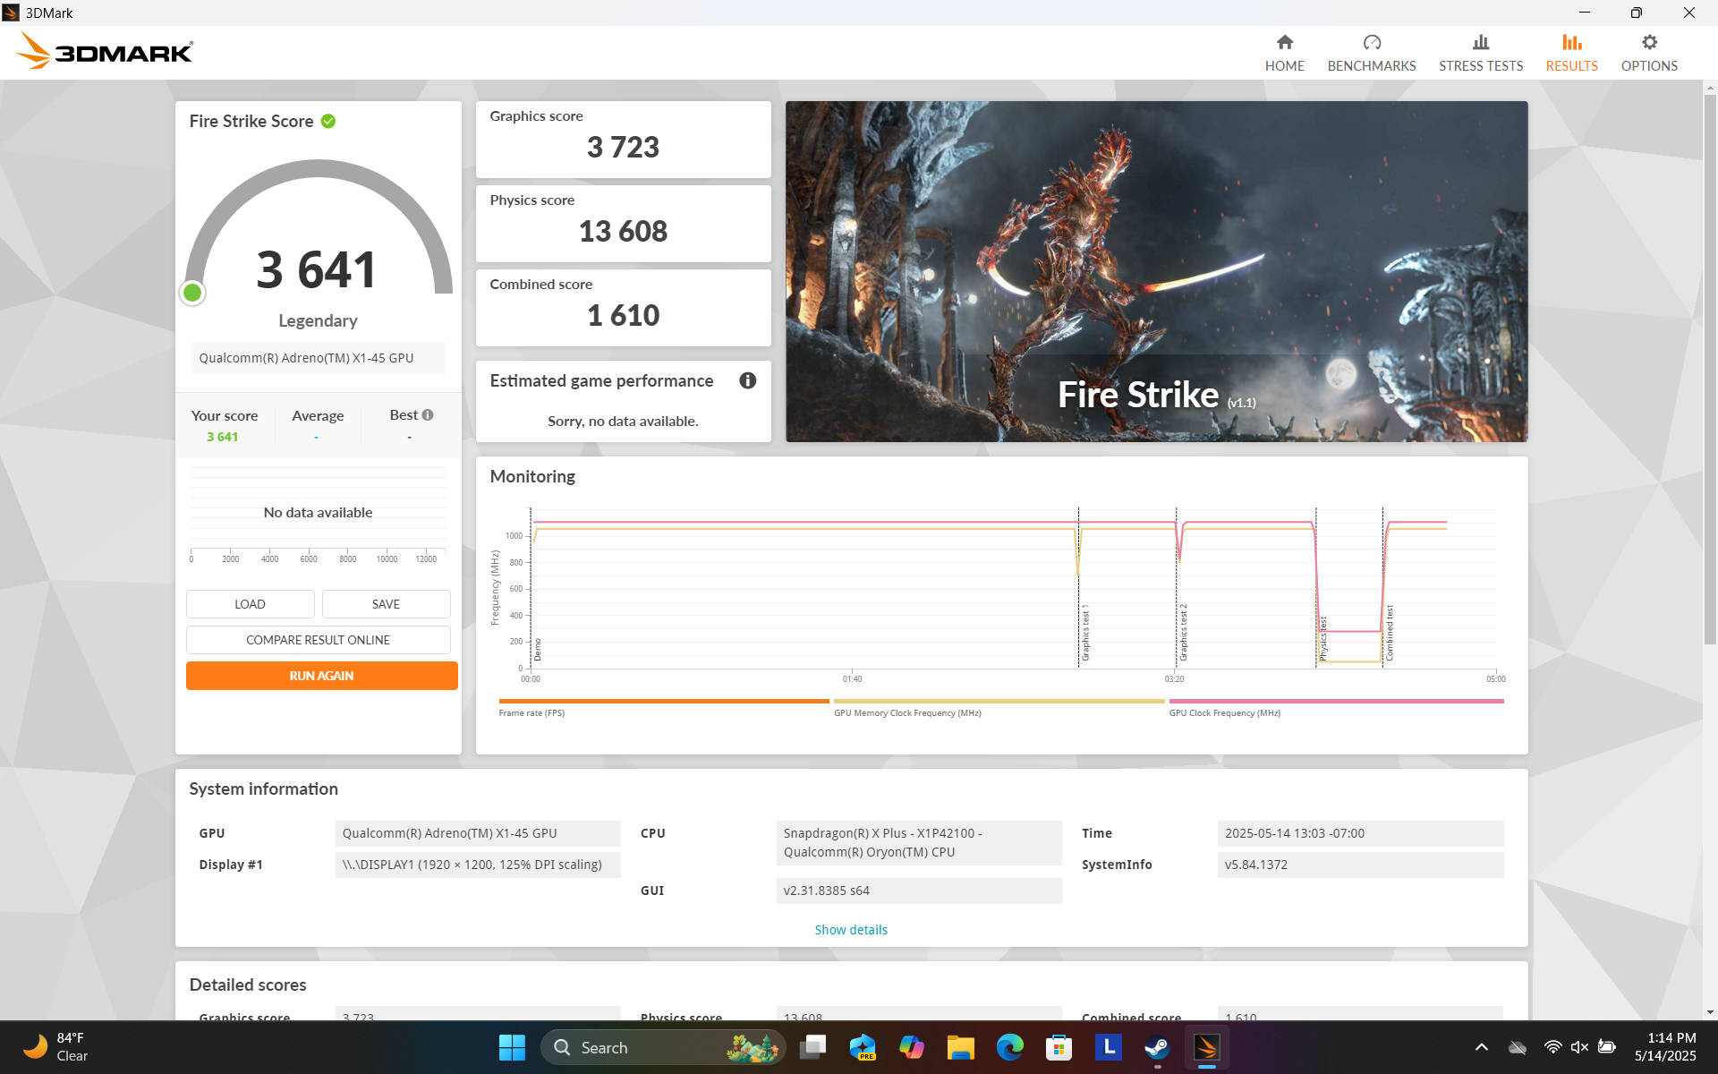Click the info icon next to Best
This screenshot has height=1074, width=1718.
[428, 414]
